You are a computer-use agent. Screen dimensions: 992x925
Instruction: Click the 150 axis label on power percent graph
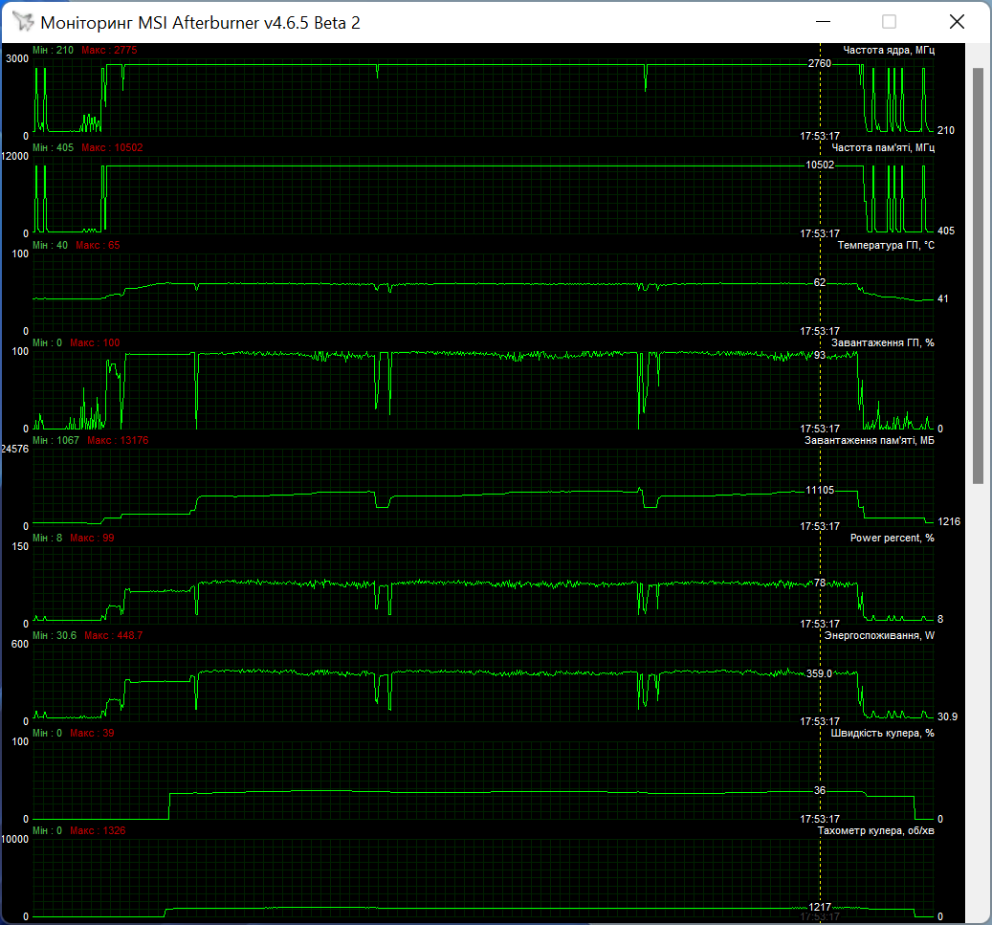[x=20, y=546]
